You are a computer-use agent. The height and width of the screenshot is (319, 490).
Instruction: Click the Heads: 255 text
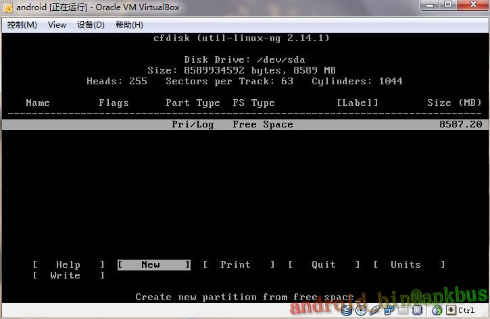click(116, 81)
